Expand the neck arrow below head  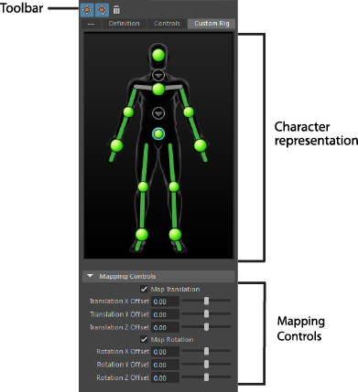pyautogui.click(x=158, y=75)
